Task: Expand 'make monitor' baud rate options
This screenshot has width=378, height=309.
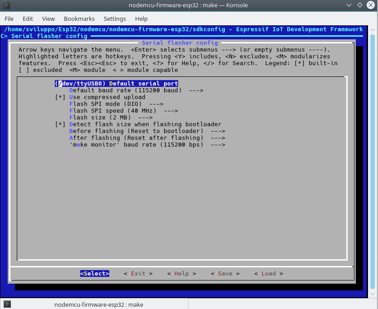Action: pyautogui.click(x=147, y=145)
